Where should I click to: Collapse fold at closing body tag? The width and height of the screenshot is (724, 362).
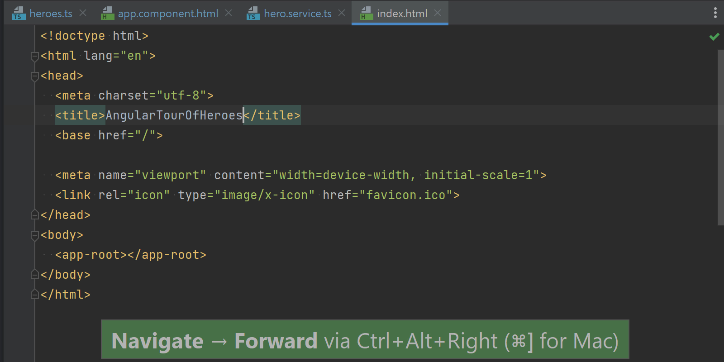(34, 275)
